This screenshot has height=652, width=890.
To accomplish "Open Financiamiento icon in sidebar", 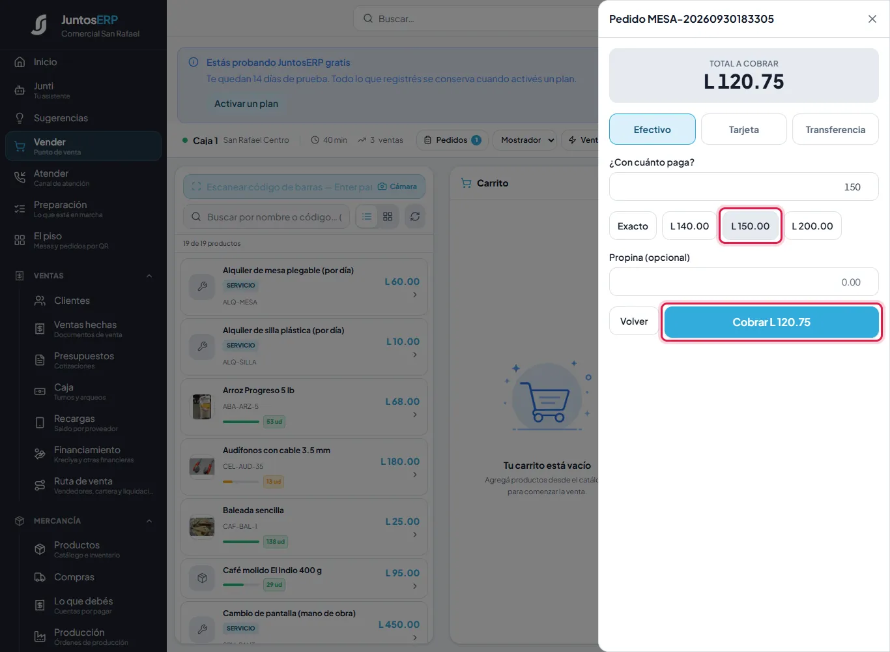I will click(40, 454).
